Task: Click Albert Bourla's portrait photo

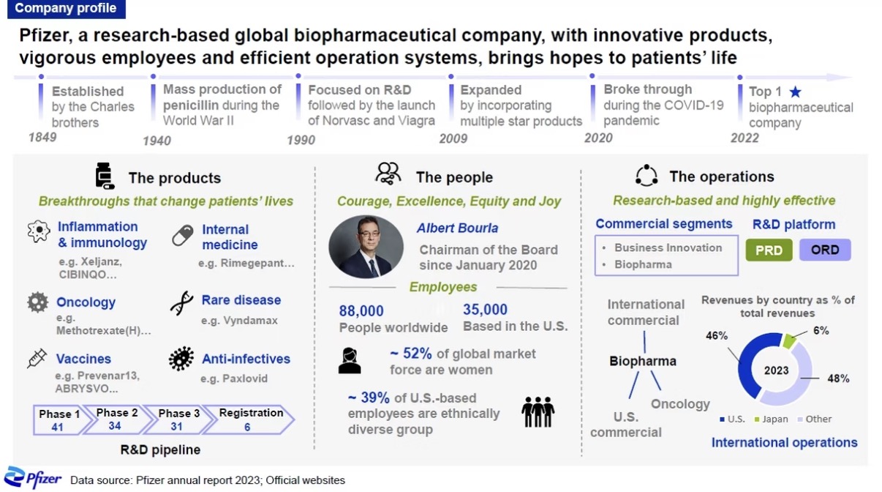Action: tap(366, 247)
